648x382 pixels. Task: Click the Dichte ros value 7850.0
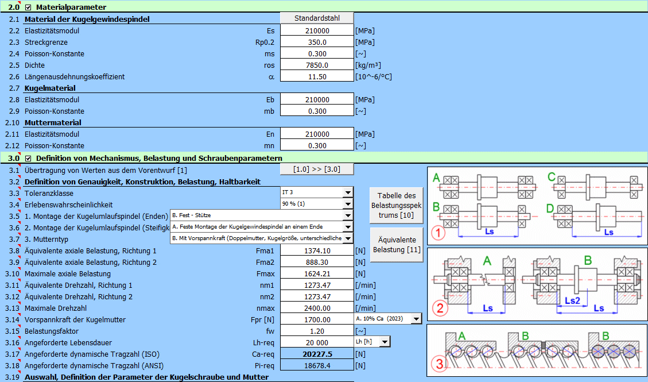[x=317, y=65]
